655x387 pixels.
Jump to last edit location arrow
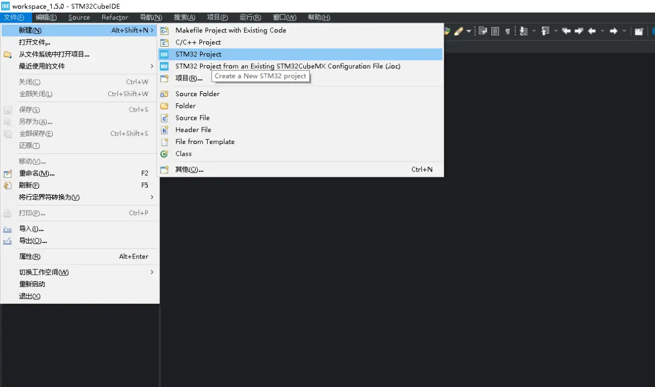567,31
